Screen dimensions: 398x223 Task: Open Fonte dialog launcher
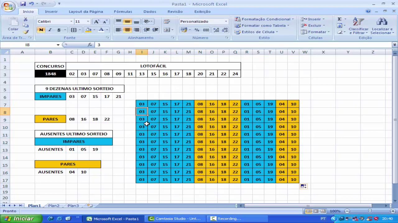coord(107,37)
